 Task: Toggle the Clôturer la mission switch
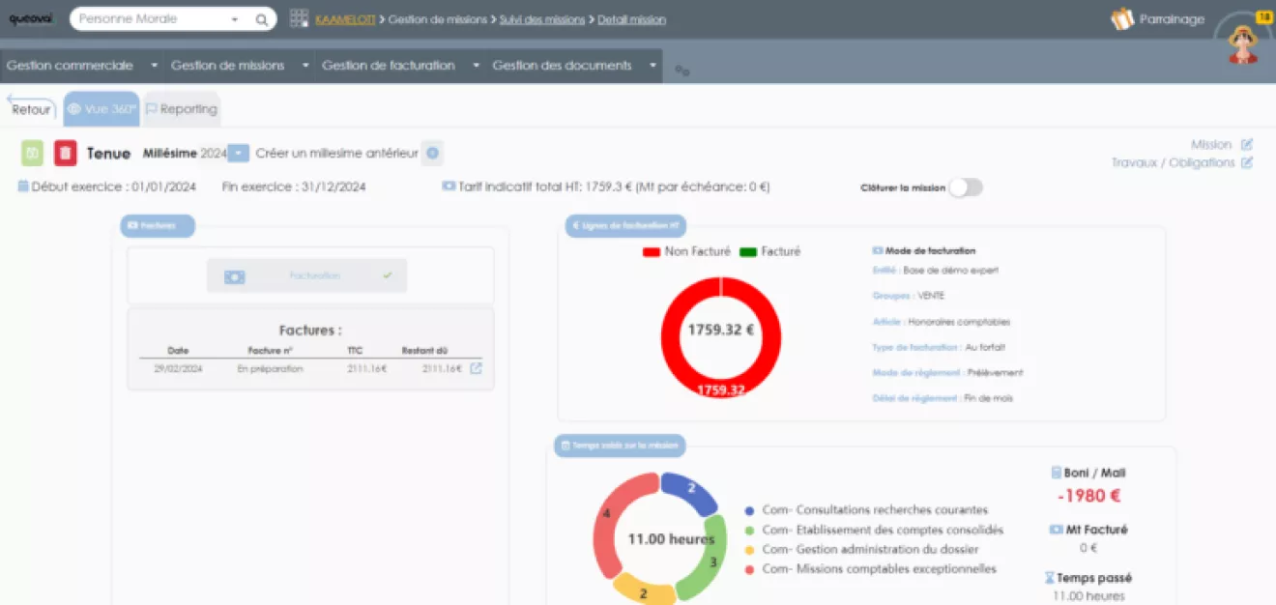point(966,187)
